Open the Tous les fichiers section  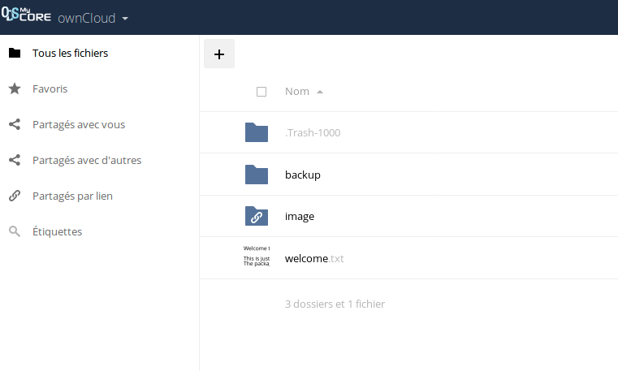pyautogui.click(x=70, y=54)
